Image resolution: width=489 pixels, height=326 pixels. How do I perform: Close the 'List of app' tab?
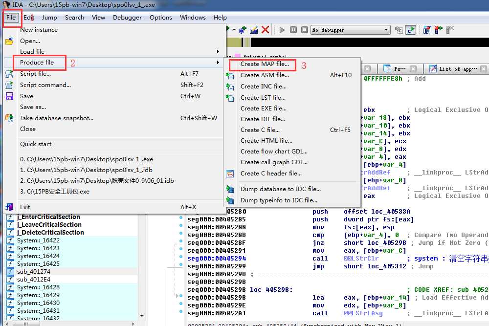[x=483, y=69]
